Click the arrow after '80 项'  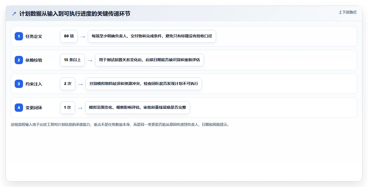click(83, 37)
